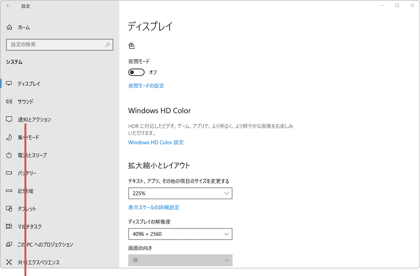The image size is (420, 276).
Task: Open the text size dropdown showing 225%
Action: [180, 193]
